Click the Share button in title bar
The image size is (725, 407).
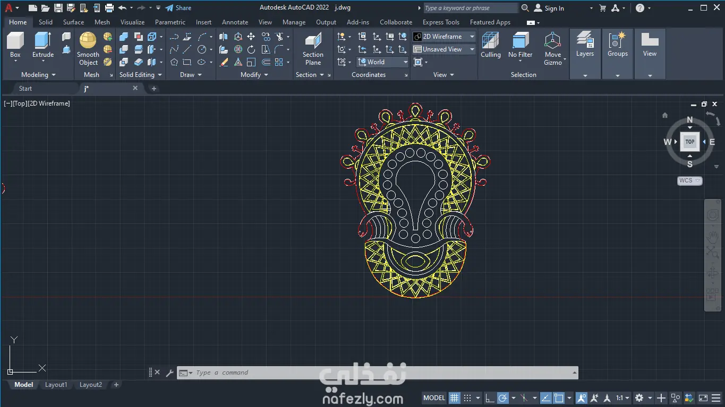178,8
